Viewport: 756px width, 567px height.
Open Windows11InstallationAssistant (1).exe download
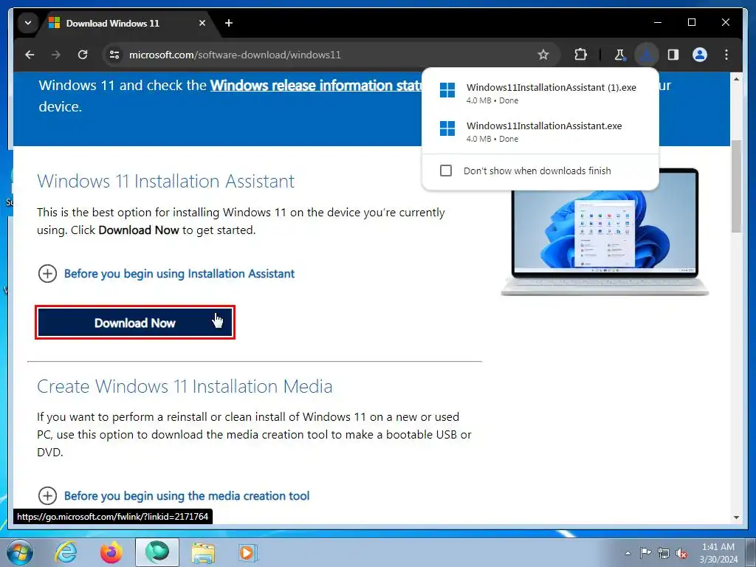(x=540, y=94)
